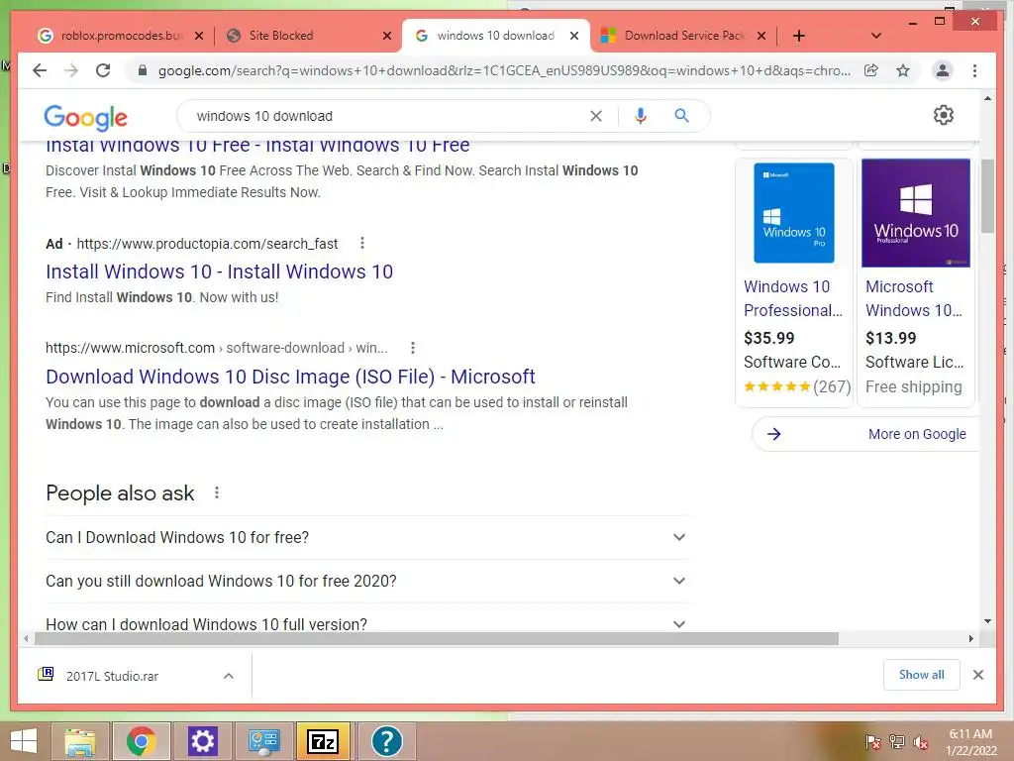The height and width of the screenshot is (761, 1014).
Task: Go to Google home via logo
Action: pyautogui.click(x=85, y=117)
